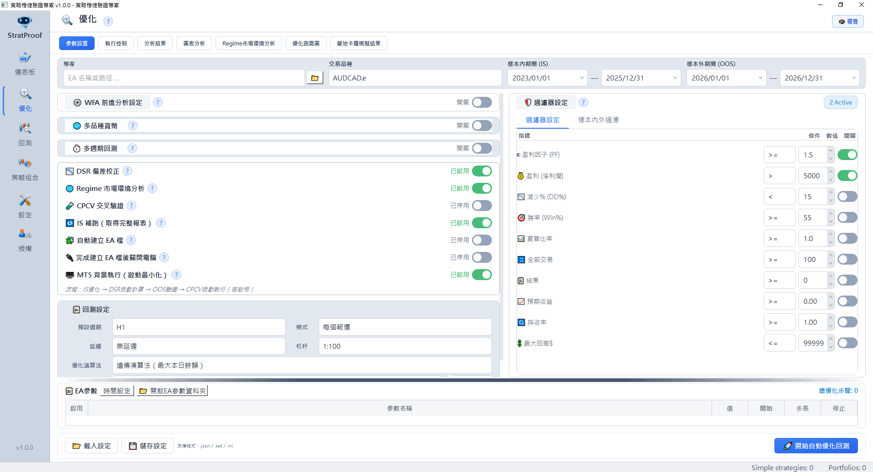Click help icon next to 過濾器設定
Viewport: 873px width, 472px height.
tap(583, 102)
